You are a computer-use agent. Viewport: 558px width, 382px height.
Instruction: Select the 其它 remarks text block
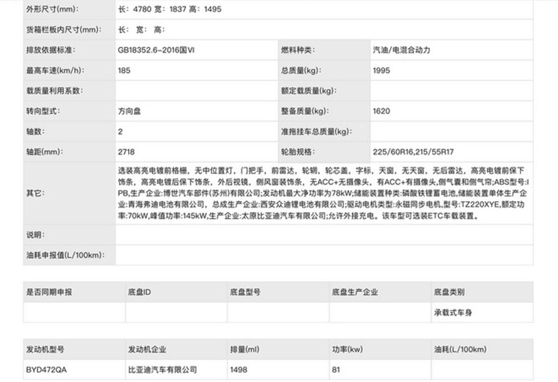321,193
